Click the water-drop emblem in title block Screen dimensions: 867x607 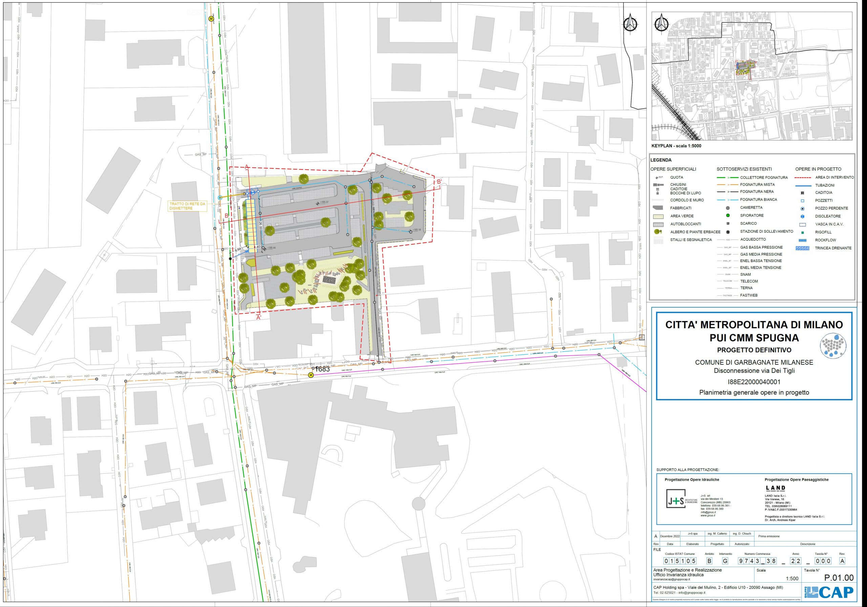[833, 345]
